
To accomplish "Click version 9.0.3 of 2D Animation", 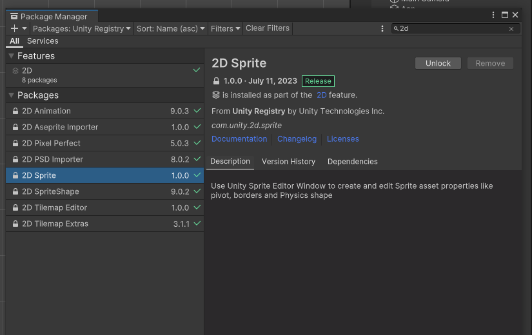I will 179,111.
